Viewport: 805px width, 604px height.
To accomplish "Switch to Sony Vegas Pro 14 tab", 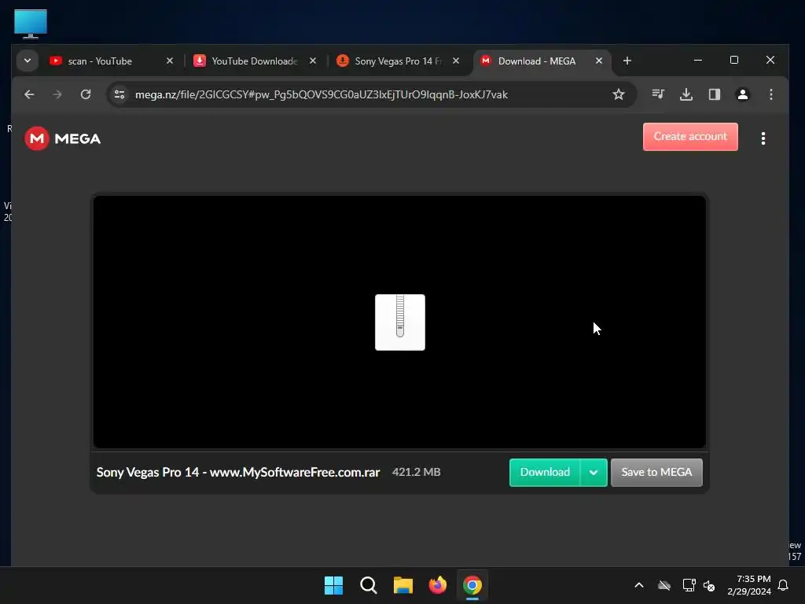I will [397, 61].
